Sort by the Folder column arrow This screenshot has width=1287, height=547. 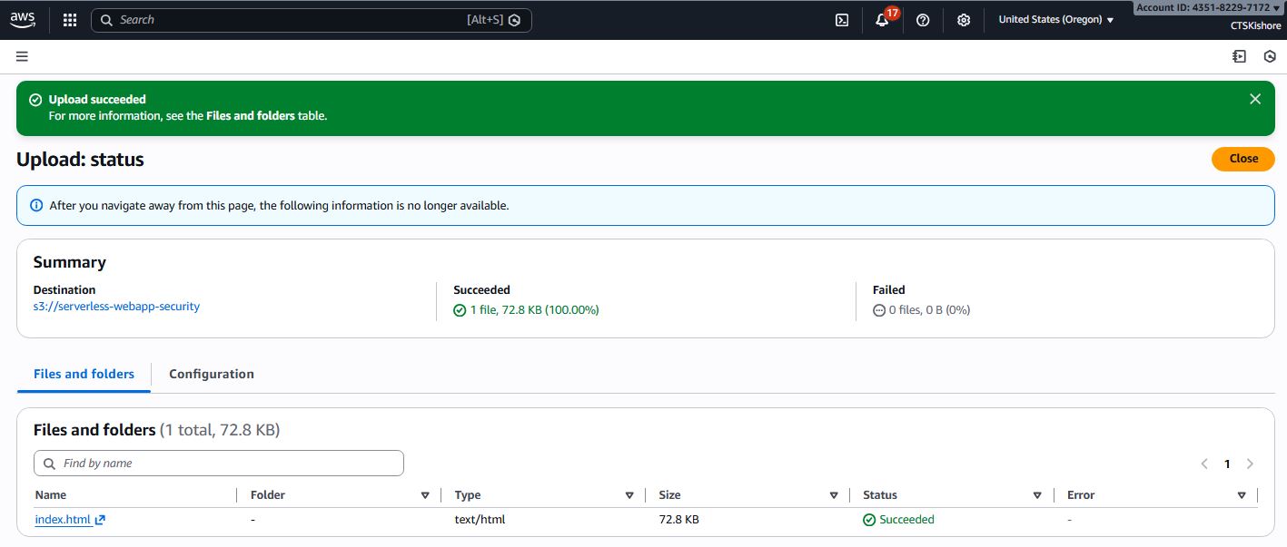(425, 495)
